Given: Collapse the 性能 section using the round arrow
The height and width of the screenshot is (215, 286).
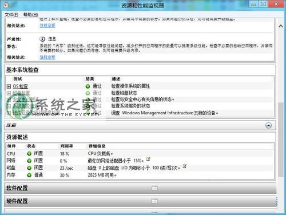Looking at the screenshot, I should click(268, 125).
